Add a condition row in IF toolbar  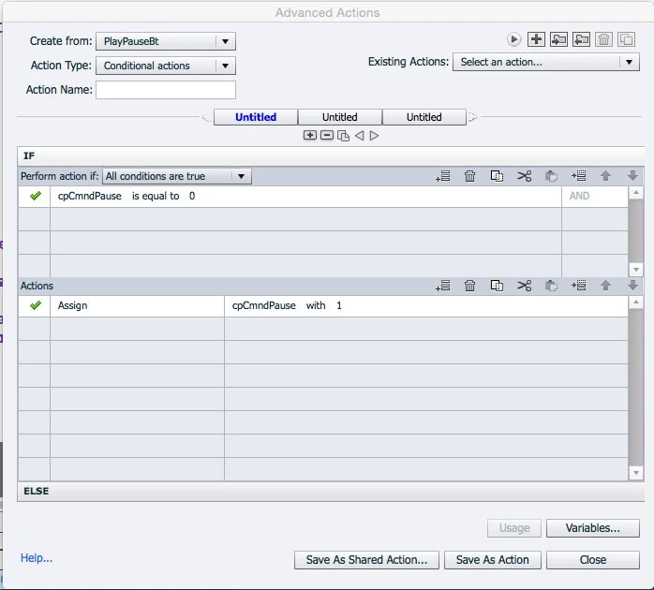point(443,176)
